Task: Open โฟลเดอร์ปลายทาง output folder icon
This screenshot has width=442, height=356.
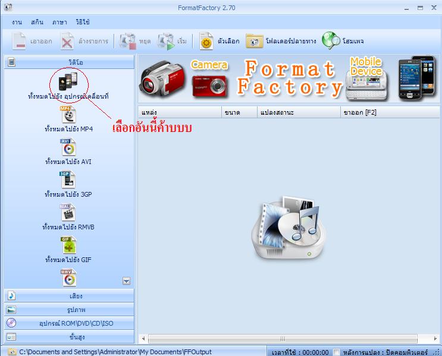Action: click(x=254, y=42)
